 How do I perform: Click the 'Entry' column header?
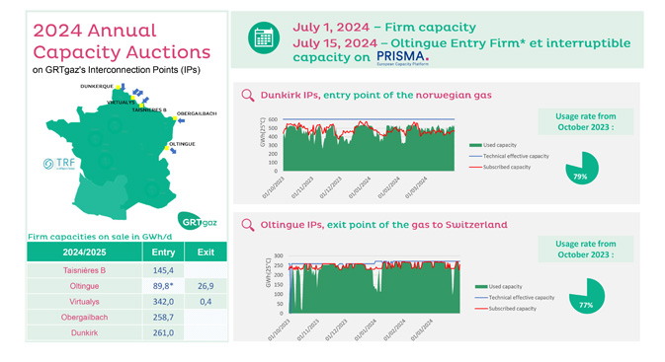[x=163, y=253]
